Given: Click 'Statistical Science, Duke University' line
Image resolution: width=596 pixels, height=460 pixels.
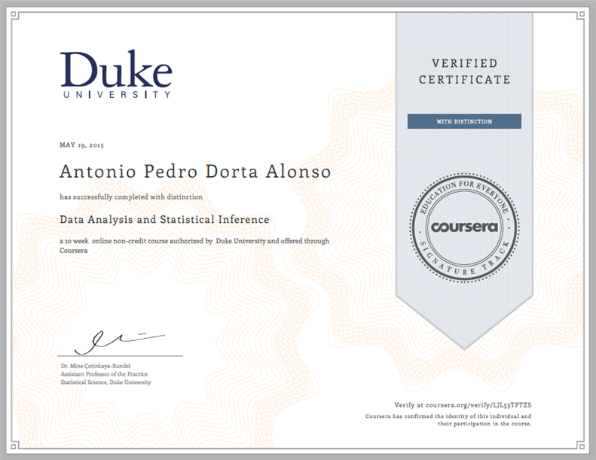Looking at the screenshot, I should click(x=105, y=382).
